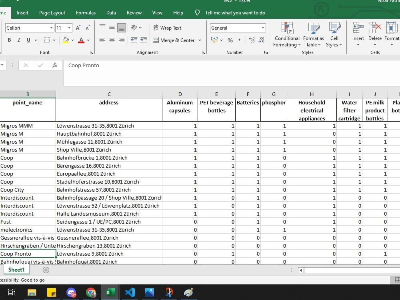Open the Review tab
Viewport: 400px width, 300px height.
(134, 13)
